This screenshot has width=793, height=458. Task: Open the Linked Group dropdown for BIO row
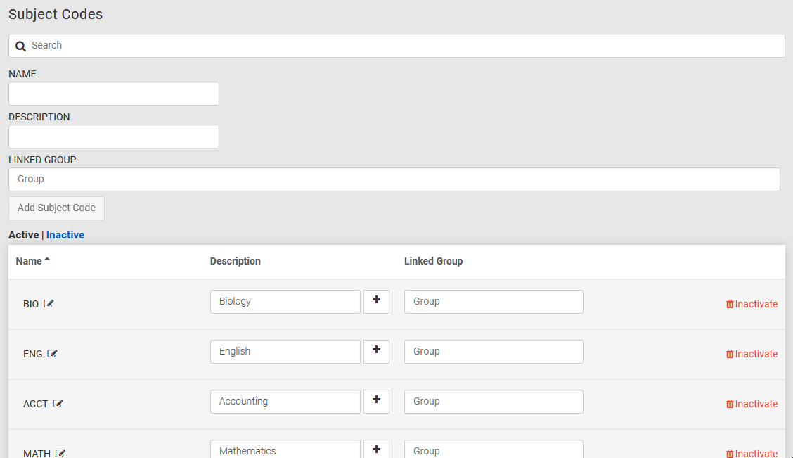click(493, 302)
